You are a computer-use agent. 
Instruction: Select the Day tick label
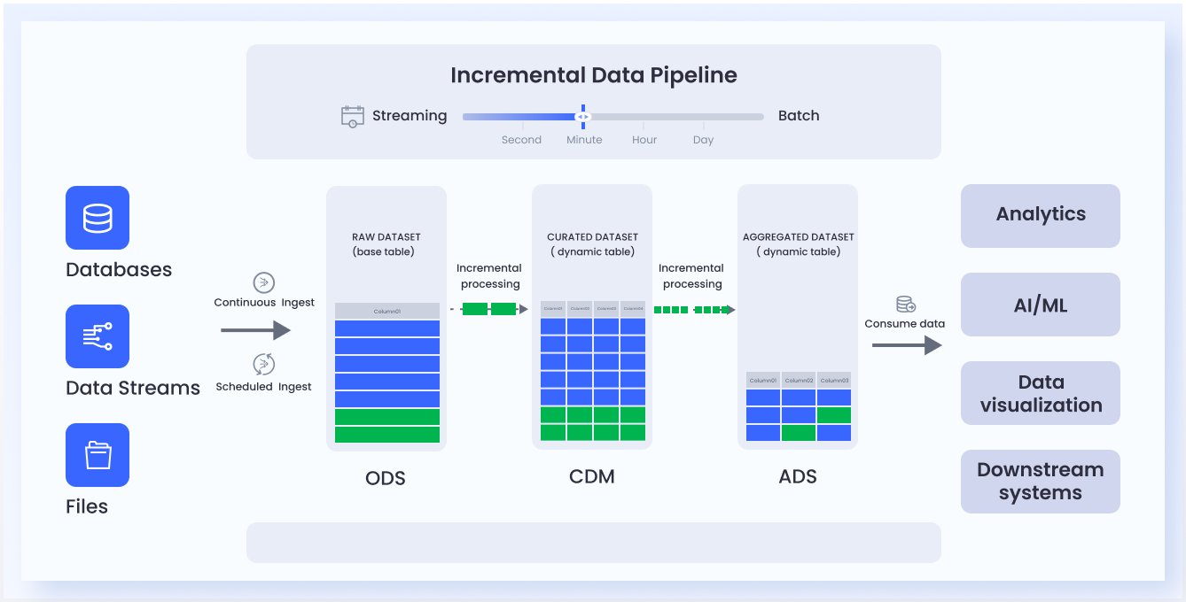(703, 140)
